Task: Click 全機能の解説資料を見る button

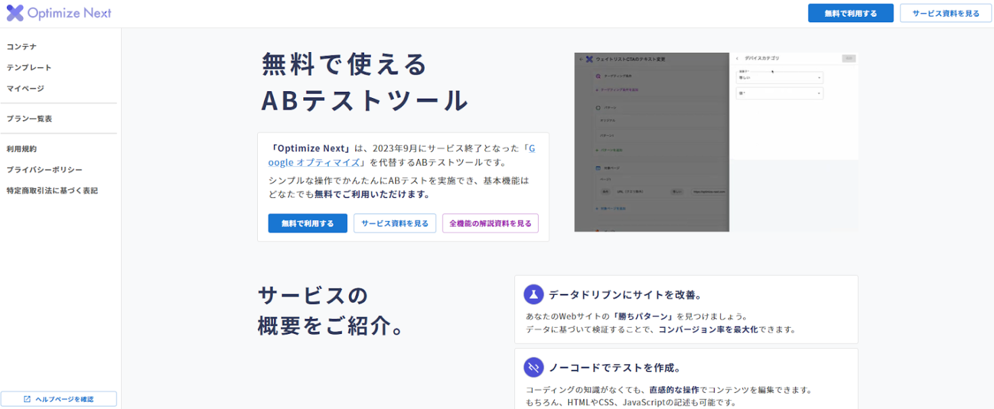Action: (x=490, y=223)
